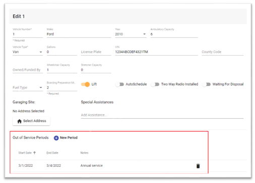Click the Add Assistance field
This screenshot has height=183, width=255.
[x=162, y=115]
